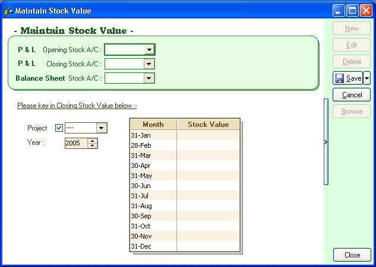Image resolution: width=376 pixels, height=267 pixels.
Task: Click the Month column header
Action: (153, 124)
